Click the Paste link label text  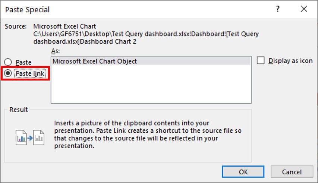30,74
